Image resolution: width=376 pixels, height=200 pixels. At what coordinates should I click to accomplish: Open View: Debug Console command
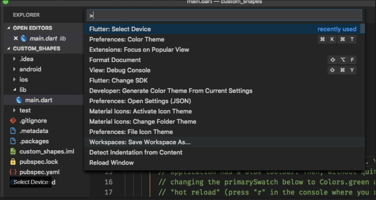coord(224,70)
